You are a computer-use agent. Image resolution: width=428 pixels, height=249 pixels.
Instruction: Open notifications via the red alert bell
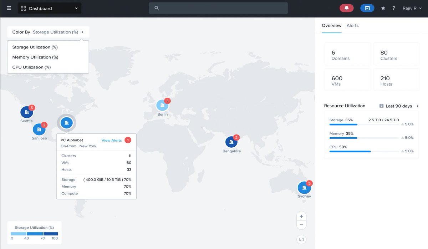[346, 7]
